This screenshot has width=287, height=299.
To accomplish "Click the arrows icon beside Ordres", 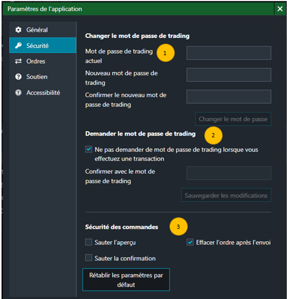I will click(18, 61).
